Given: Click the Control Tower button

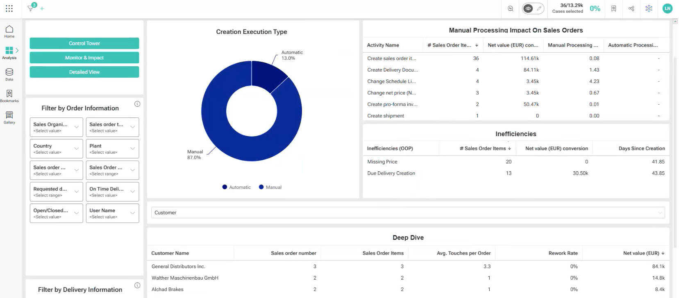Looking at the screenshot, I should (84, 43).
